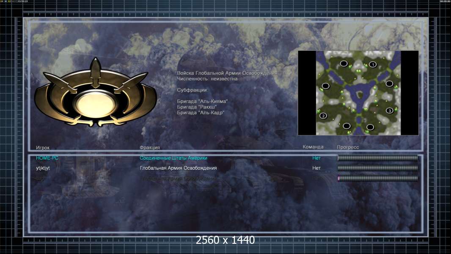Click ytjktjyt's "Глобальная Армия Освобождения" faction
The height and width of the screenshot is (254, 451).
(x=179, y=168)
